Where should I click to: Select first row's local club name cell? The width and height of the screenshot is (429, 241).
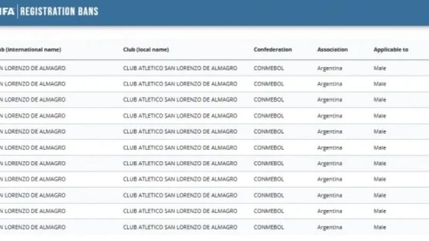click(x=180, y=68)
